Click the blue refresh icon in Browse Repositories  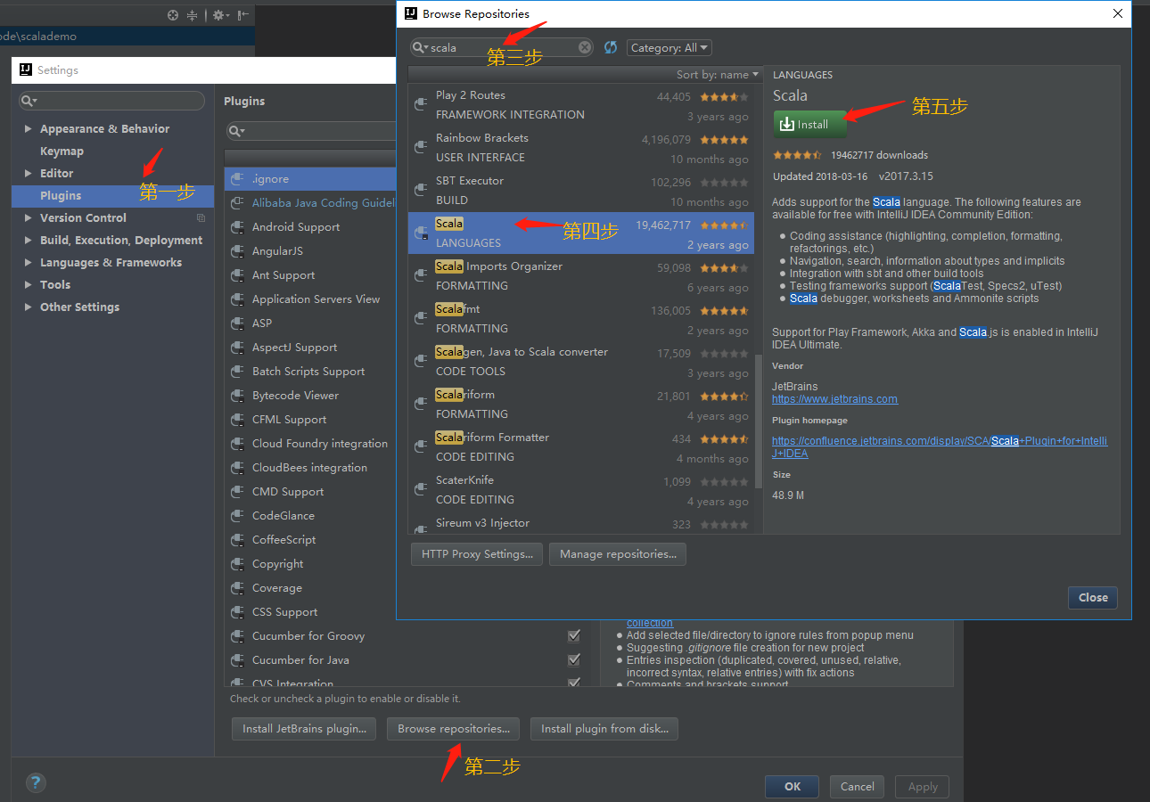click(611, 47)
